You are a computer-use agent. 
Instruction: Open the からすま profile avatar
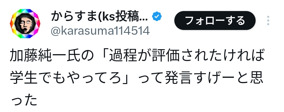pyautogui.click(x=25, y=24)
